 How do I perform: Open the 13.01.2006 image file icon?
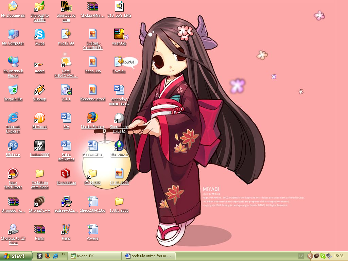(119, 173)
